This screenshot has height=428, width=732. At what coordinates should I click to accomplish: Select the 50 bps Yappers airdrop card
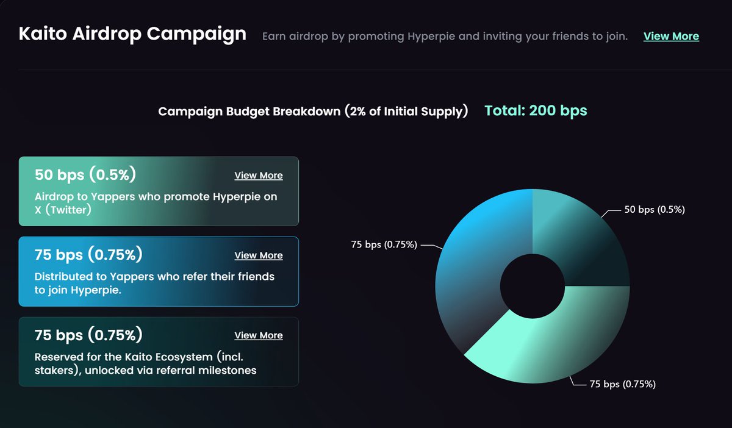click(x=159, y=191)
